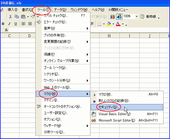170x139 pixels.
Task: Click the 青枠線 toolbar button
Action: coord(151,17)
